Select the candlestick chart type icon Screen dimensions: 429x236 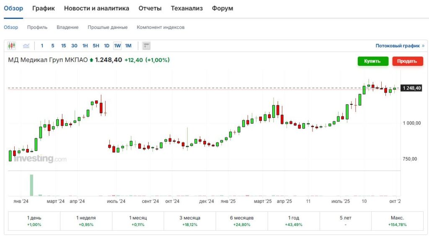[11, 46]
